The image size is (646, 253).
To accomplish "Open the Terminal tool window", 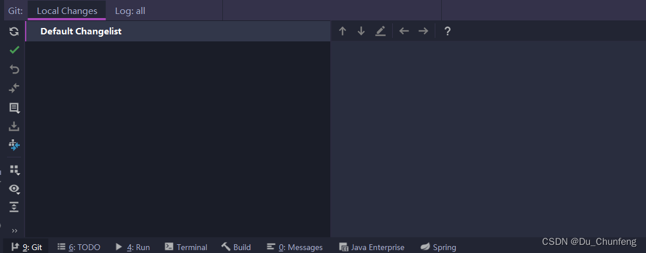I will click(x=186, y=247).
